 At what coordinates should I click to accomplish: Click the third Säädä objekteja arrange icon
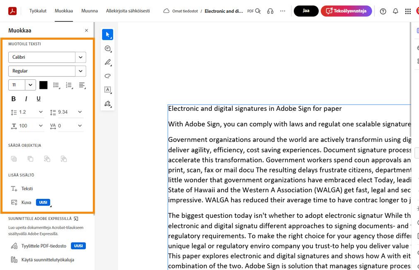coord(47,159)
